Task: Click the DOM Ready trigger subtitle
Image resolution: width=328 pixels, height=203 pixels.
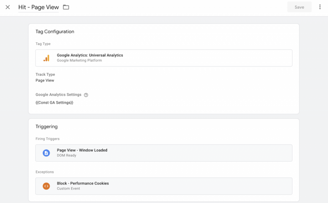Action: tap(67, 155)
